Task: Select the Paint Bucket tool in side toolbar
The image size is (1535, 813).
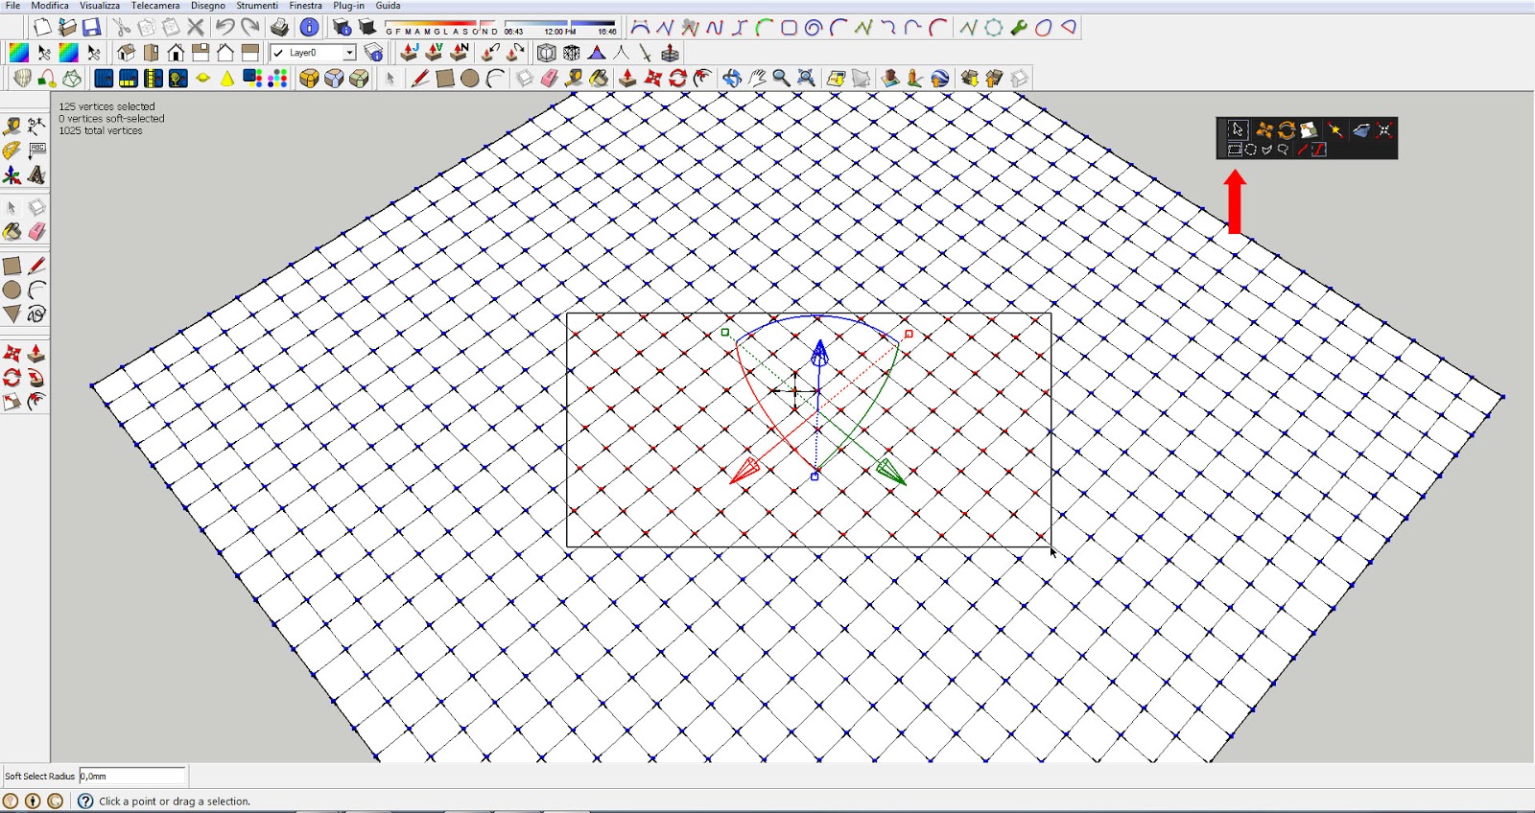Action: 12,232
